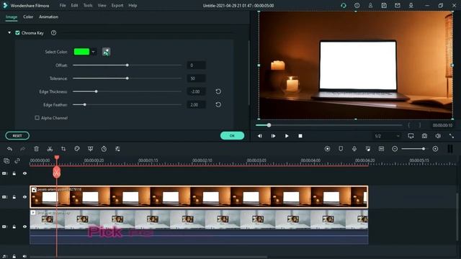Open the Tools menu

point(88,5)
